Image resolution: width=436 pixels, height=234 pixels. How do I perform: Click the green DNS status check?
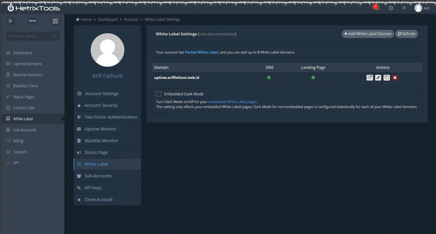point(269,78)
